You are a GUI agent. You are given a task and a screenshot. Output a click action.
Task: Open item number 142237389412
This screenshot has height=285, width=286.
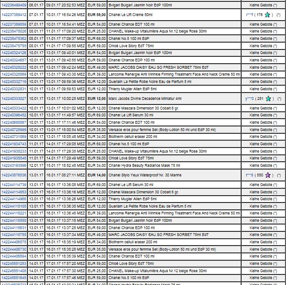[x=14, y=15]
